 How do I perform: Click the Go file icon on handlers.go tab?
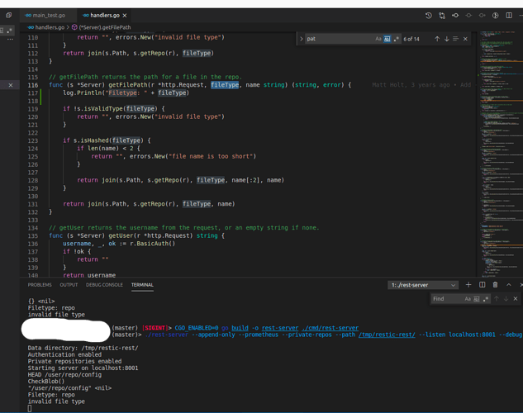click(x=86, y=16)
